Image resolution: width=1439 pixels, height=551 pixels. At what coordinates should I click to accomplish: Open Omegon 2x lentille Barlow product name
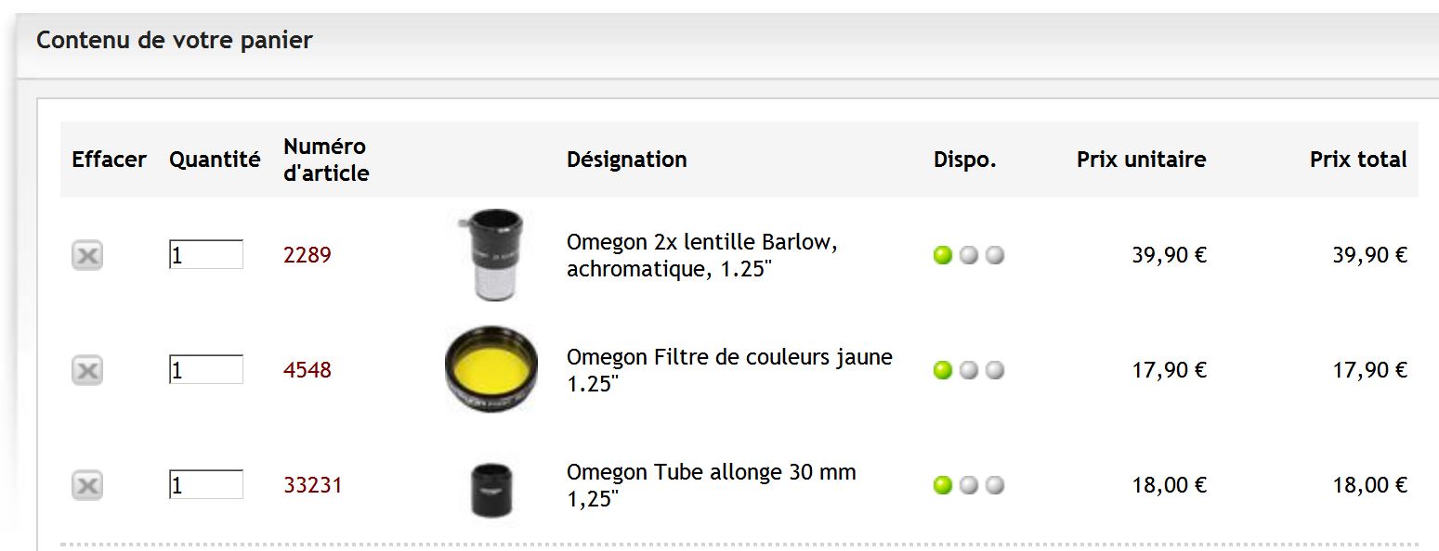point(702,255)
